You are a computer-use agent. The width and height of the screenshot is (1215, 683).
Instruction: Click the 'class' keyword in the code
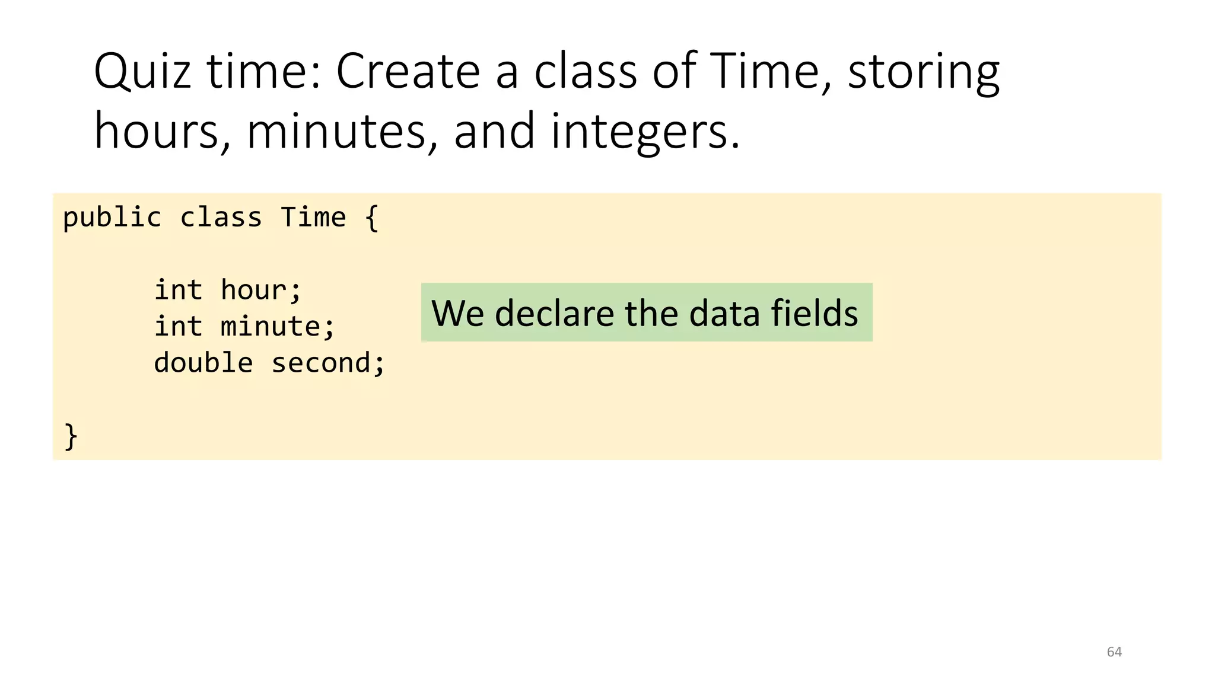pyautogui.click(x=221, y=218)
